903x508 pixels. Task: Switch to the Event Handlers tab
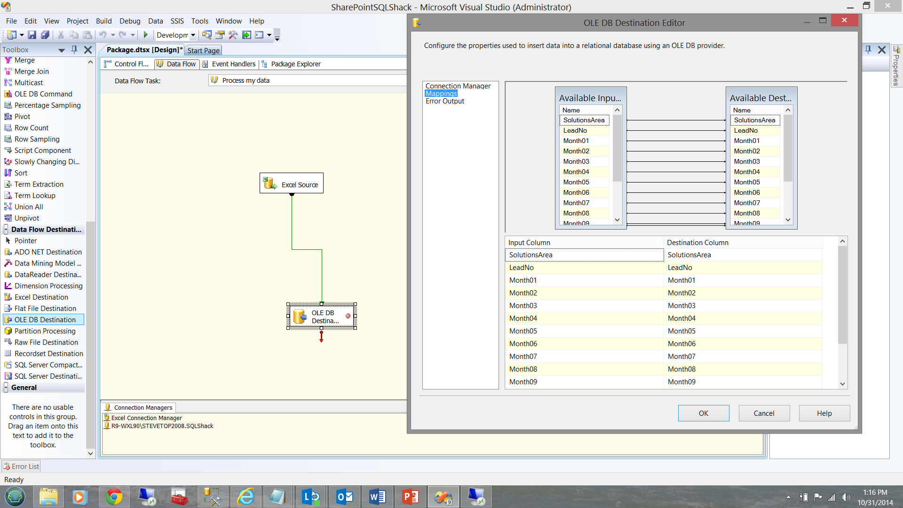click(233, 64)
